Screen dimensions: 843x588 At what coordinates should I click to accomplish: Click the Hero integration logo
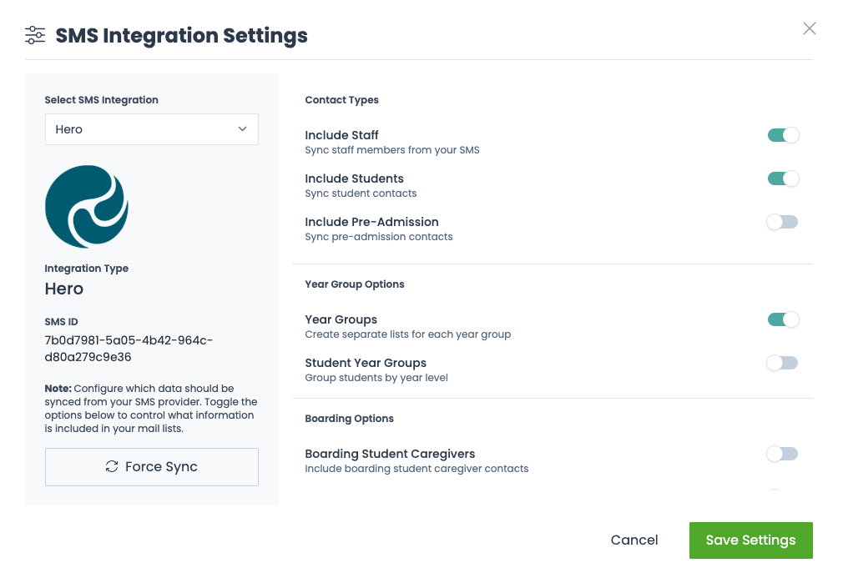[86, 206]
